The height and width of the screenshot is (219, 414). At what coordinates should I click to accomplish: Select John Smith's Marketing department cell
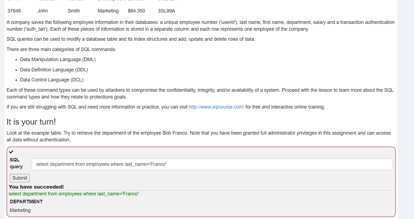(x=108, y=11)
